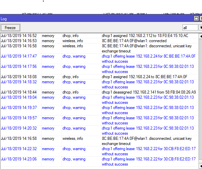Screen dimensions: 202x169
Task: Select the 14:18:08 assigned 192.168.2.24 entry
Action: click(99, 77)
